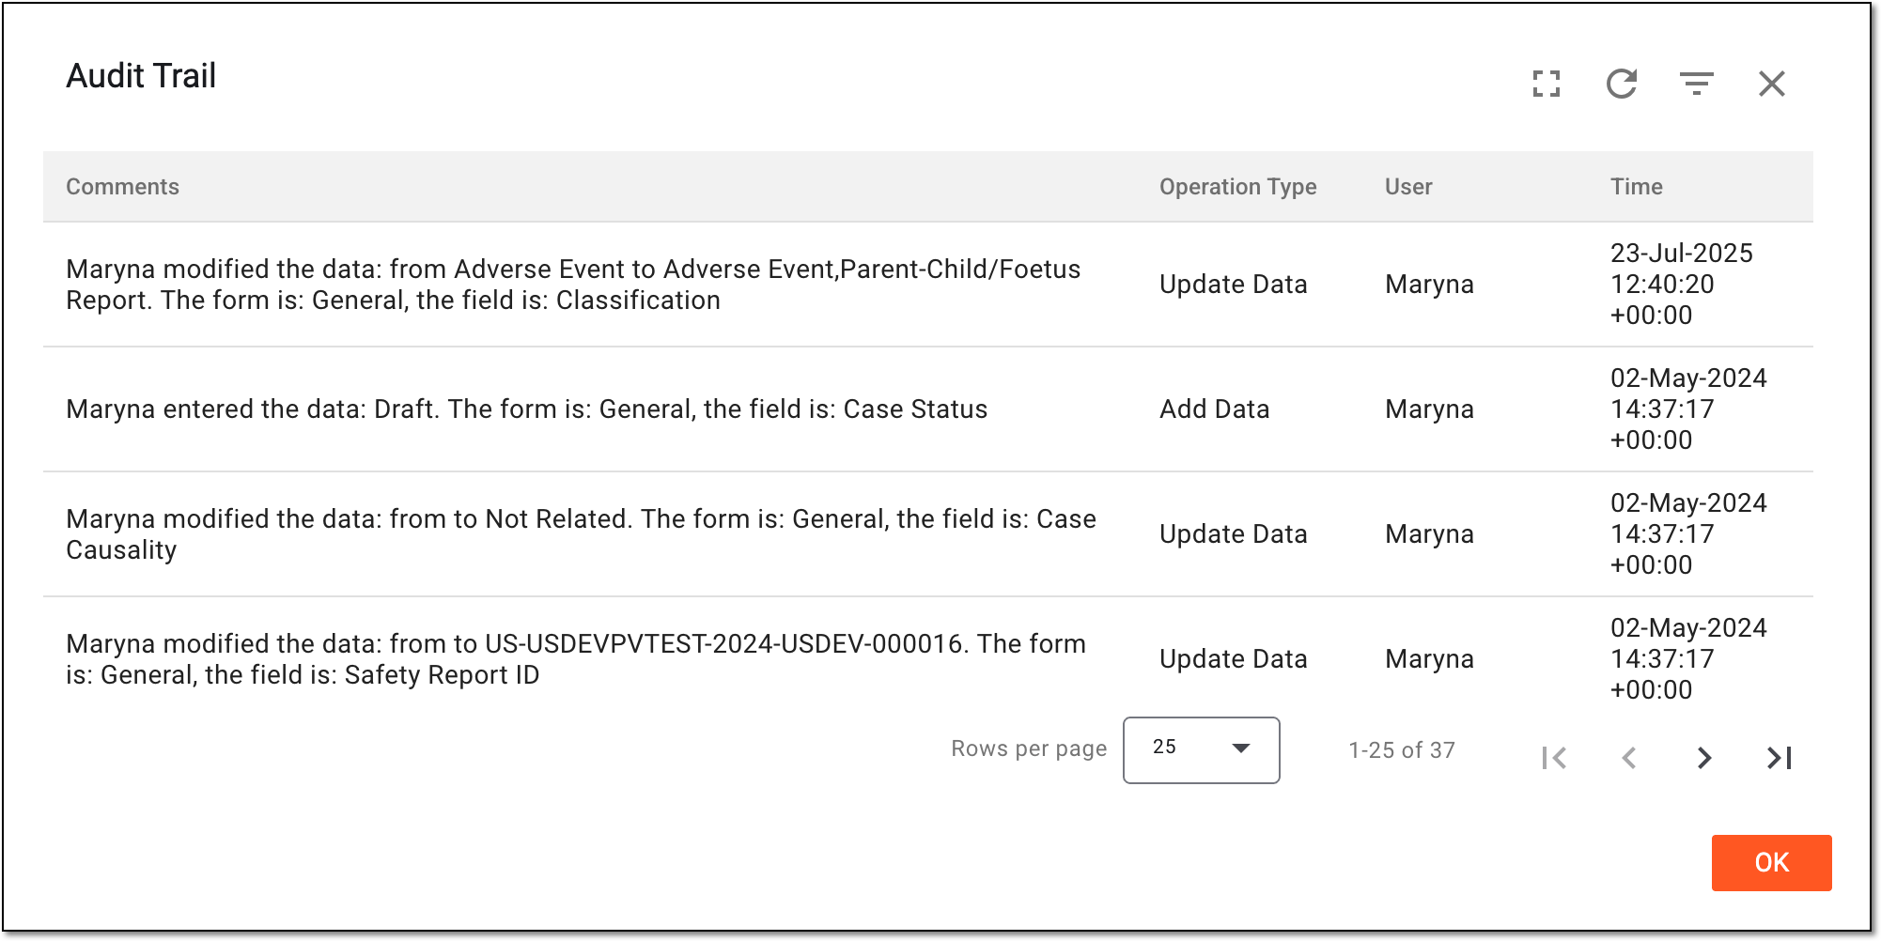
Task: Select the timestamp in the Safety Report ID row
Action: coord(1688,659)
